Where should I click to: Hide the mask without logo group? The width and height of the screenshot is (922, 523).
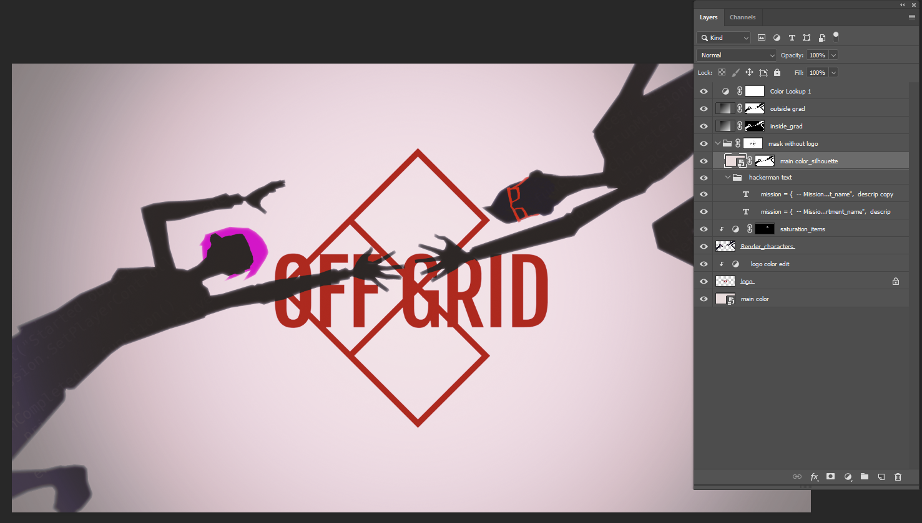(704, 143)
